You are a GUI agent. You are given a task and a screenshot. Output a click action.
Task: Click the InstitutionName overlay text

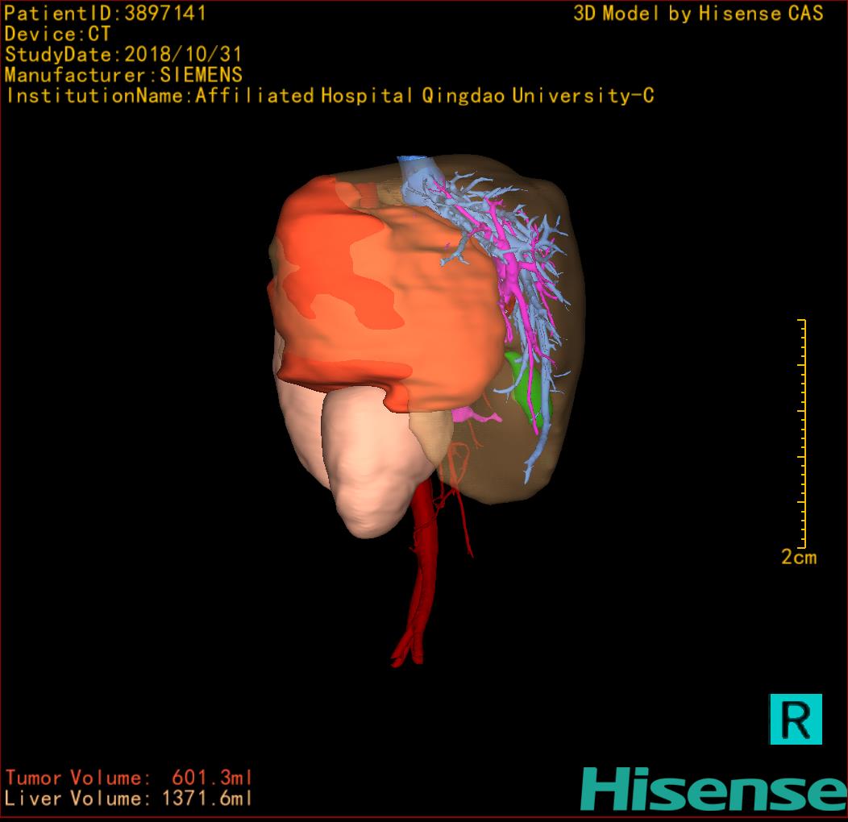[329, 96]
